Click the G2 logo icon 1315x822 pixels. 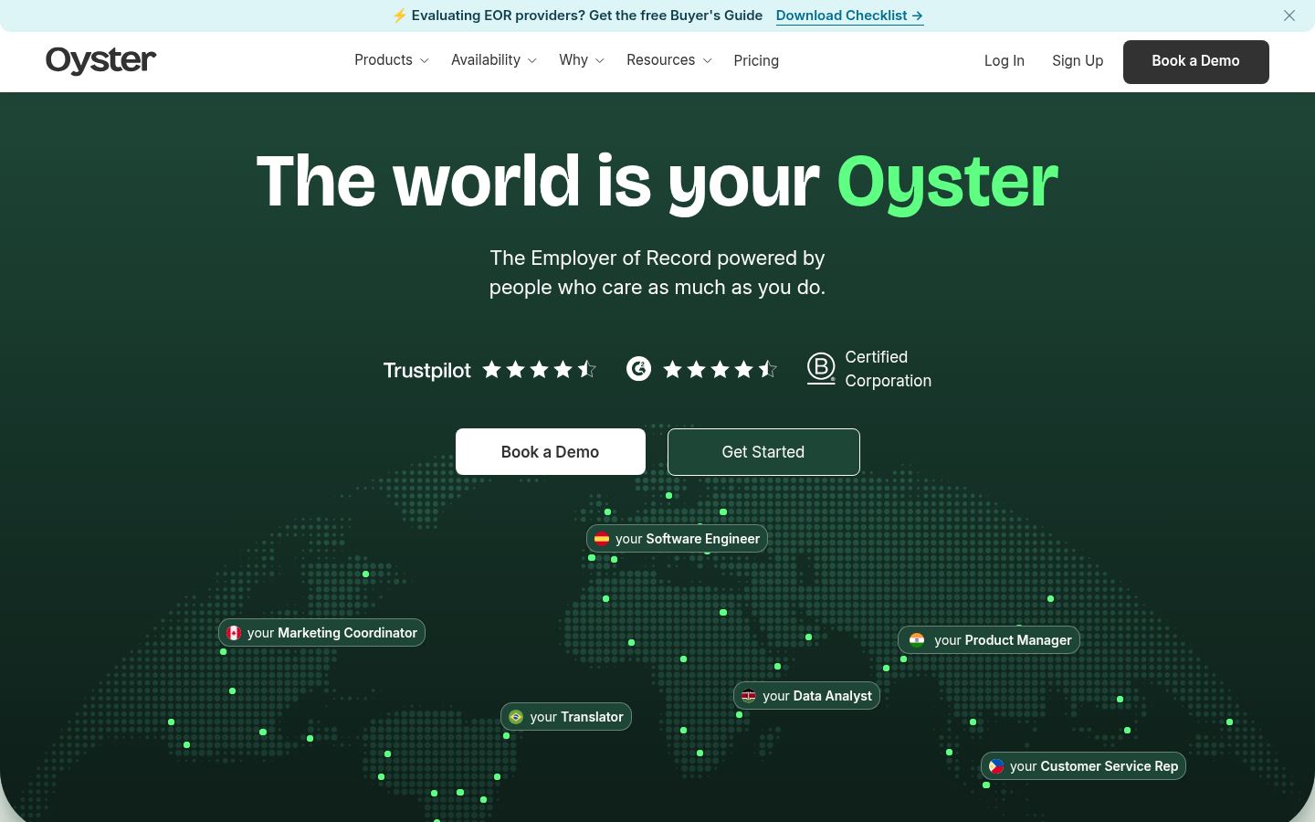click(x=638, y=369)
